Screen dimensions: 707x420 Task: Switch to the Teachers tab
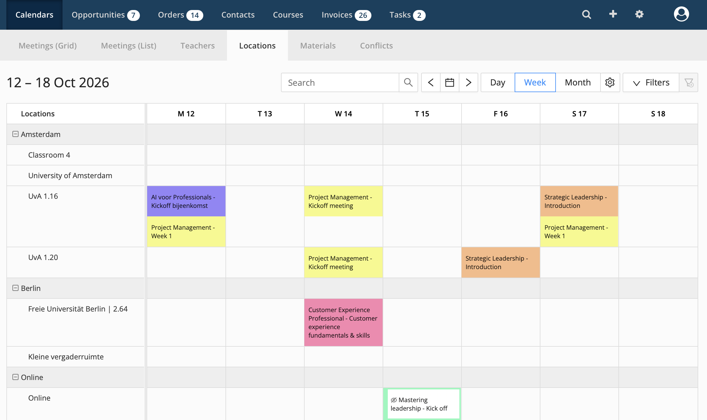pos(198,45)
